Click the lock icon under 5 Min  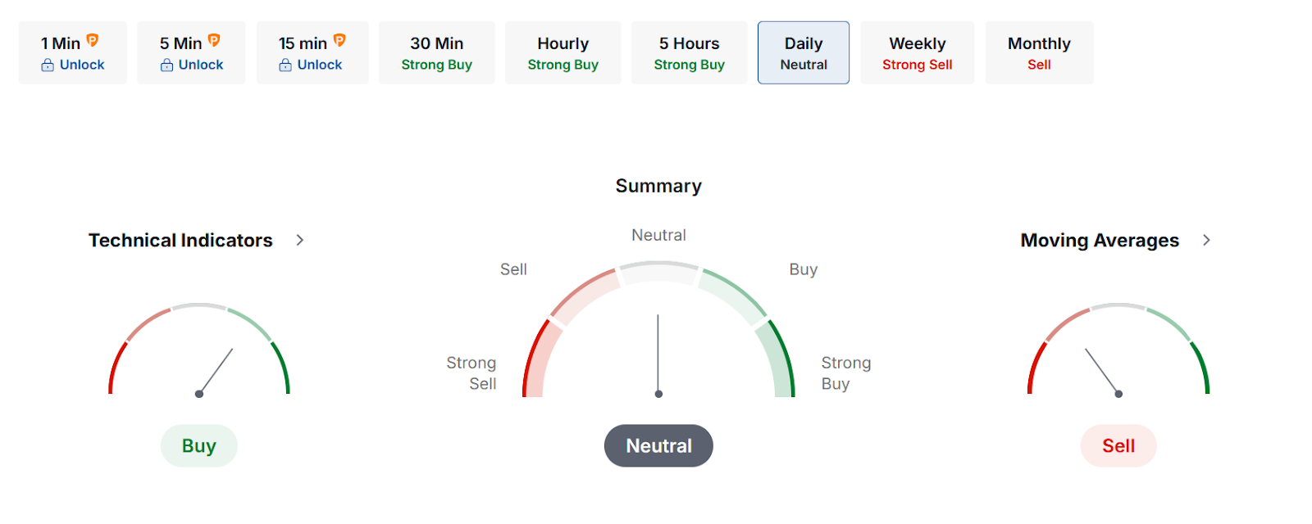pos(166,65)
